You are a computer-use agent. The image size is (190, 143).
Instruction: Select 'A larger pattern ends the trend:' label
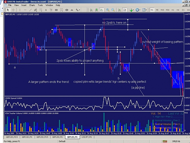49,82
